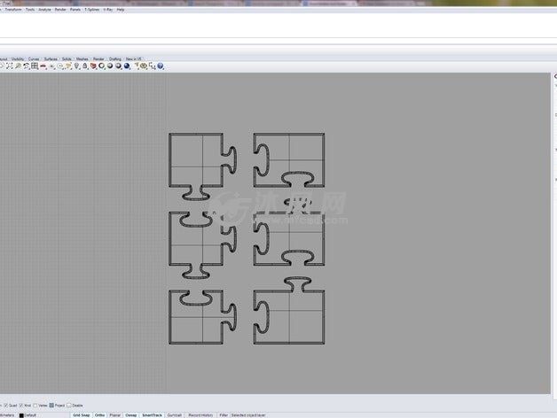The height and width of the screenshot is (418, 557).
Task: Click the four-viewport layout icon
Action: tap(35, 66)
